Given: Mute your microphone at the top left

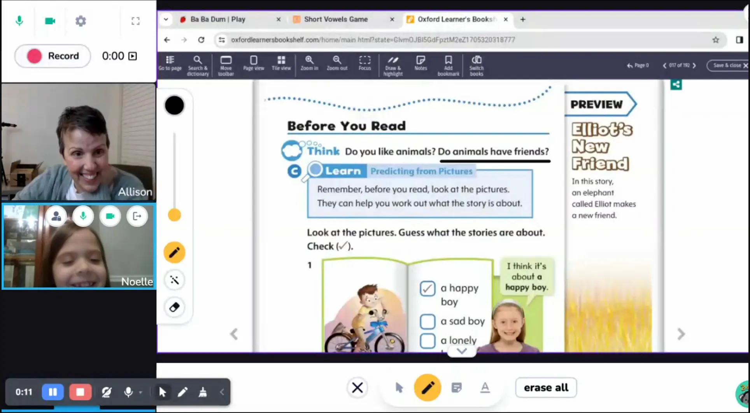Looking at the screenshot, I should (19, 21).
